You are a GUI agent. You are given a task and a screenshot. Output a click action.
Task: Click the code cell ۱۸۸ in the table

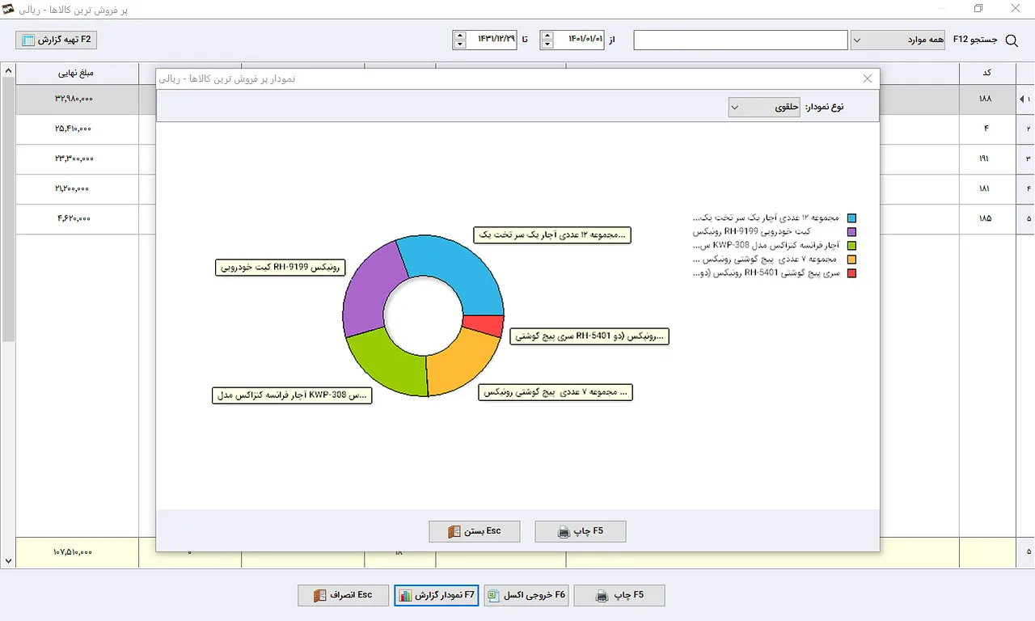coord(986,99)
